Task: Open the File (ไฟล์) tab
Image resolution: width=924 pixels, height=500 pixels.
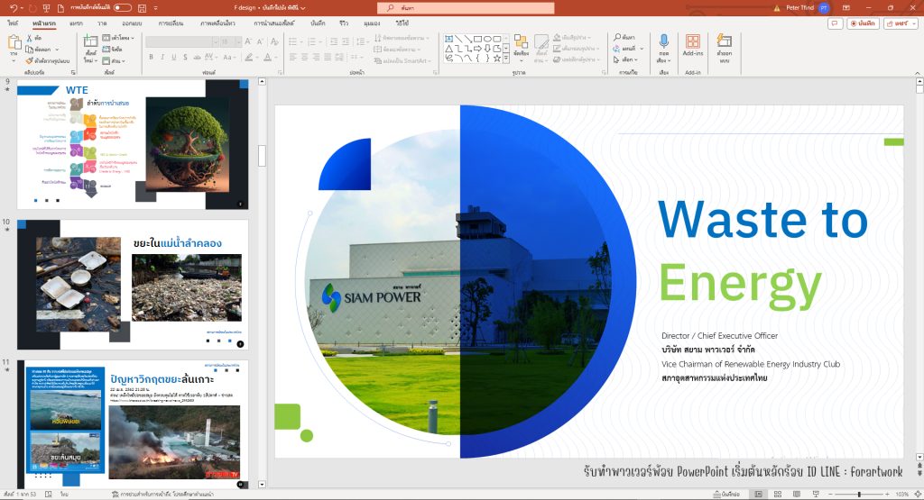Action: point(13,23)
